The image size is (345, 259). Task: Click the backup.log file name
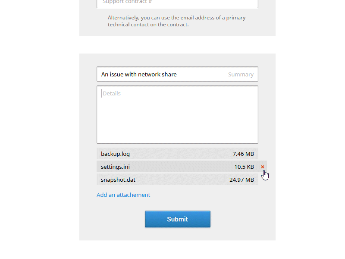pos(115,154)
